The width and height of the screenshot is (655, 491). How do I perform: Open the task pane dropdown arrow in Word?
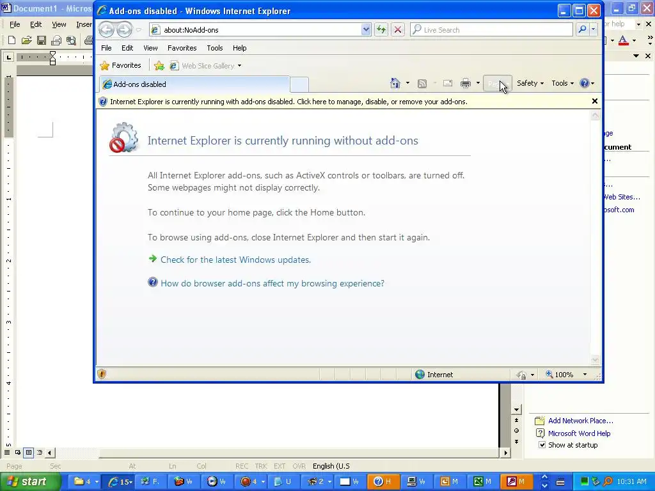pyautogui.click(x=636, y=56)
